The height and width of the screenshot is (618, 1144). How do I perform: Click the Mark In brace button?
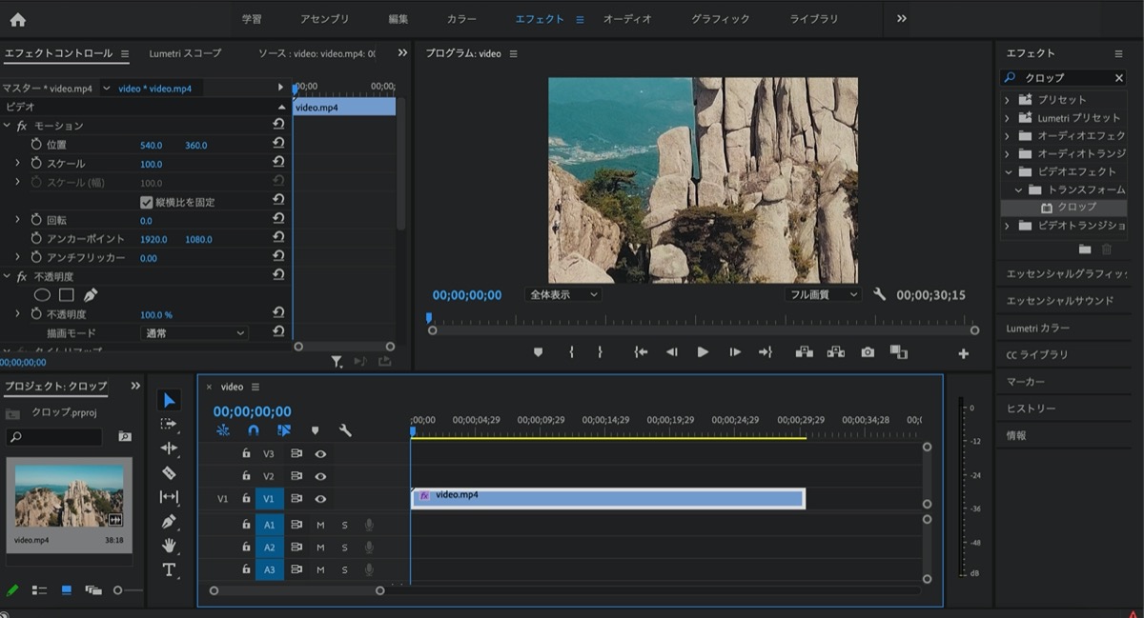571,352
